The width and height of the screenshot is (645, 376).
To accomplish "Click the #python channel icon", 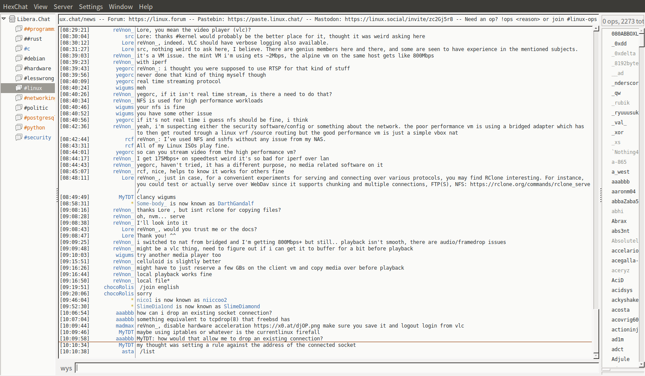I will click(19, 127).
